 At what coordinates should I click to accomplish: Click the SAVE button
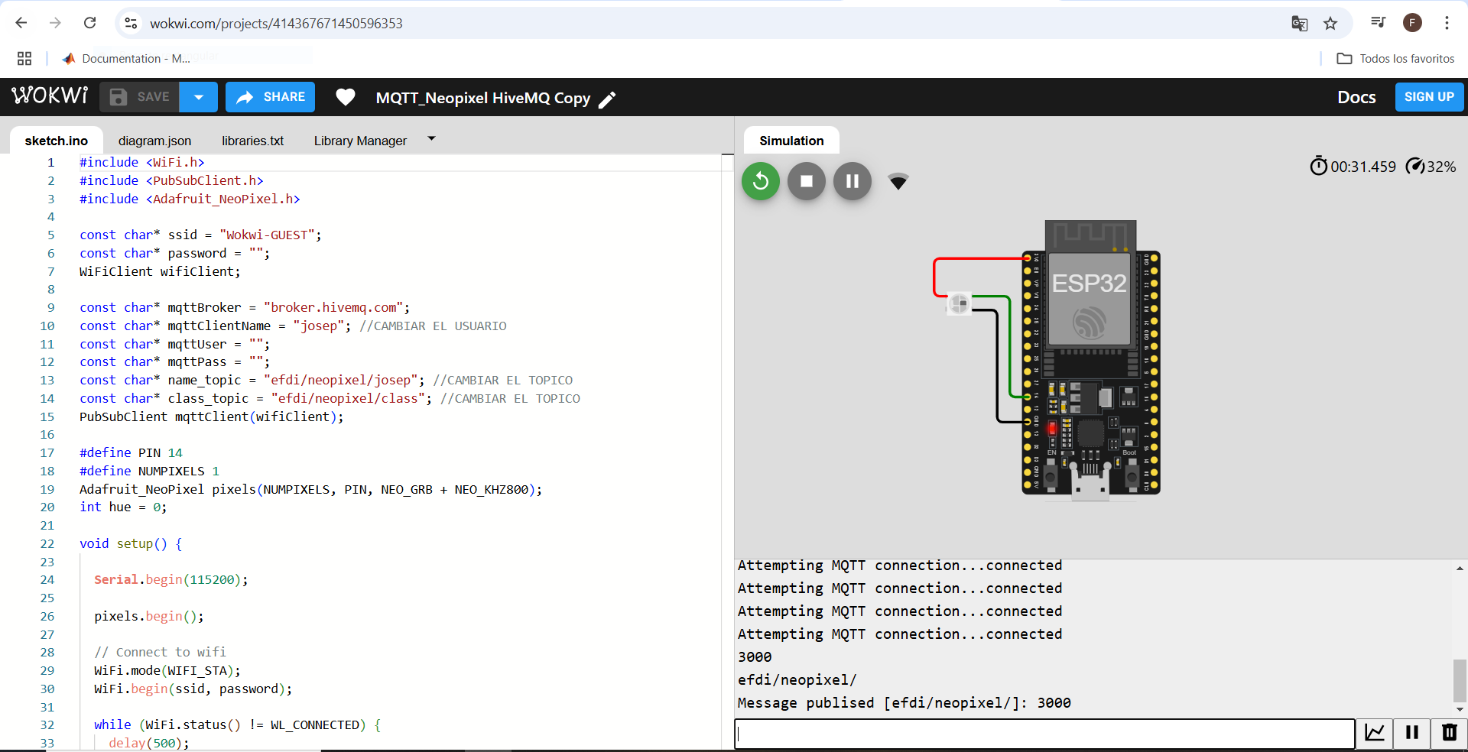(140, 97)
